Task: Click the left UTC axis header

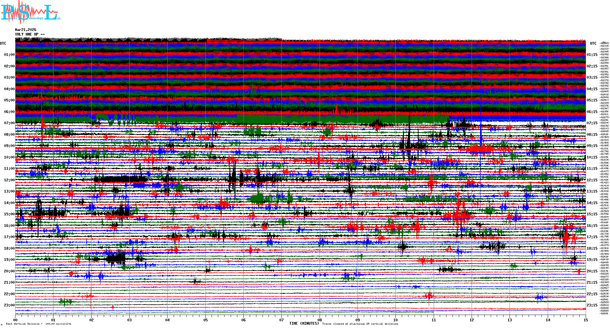Action: tap(3, 43)
